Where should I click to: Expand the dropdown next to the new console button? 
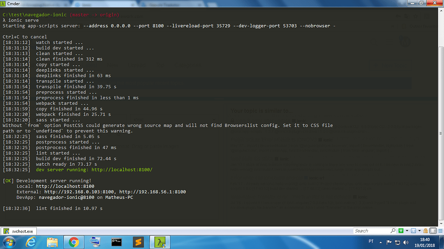(x=407, y=230)
